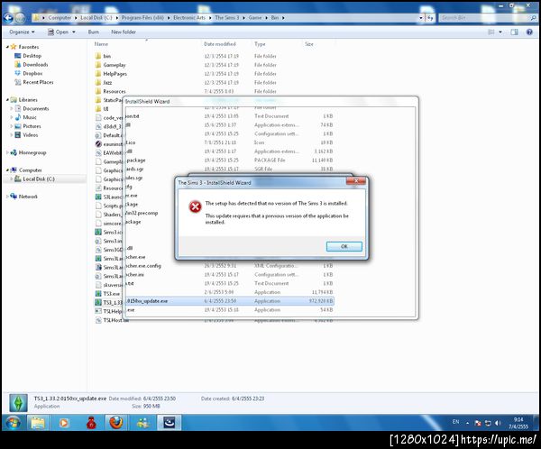Open Explorer help icon
The image size is (541, 449).
click(x=529, y=32)
